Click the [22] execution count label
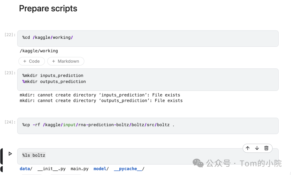The height and width of the screenshot is (175, 291). (10, 35)
